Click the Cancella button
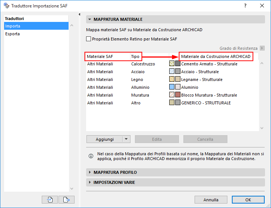Screen dimensions: 271x208 205,139
